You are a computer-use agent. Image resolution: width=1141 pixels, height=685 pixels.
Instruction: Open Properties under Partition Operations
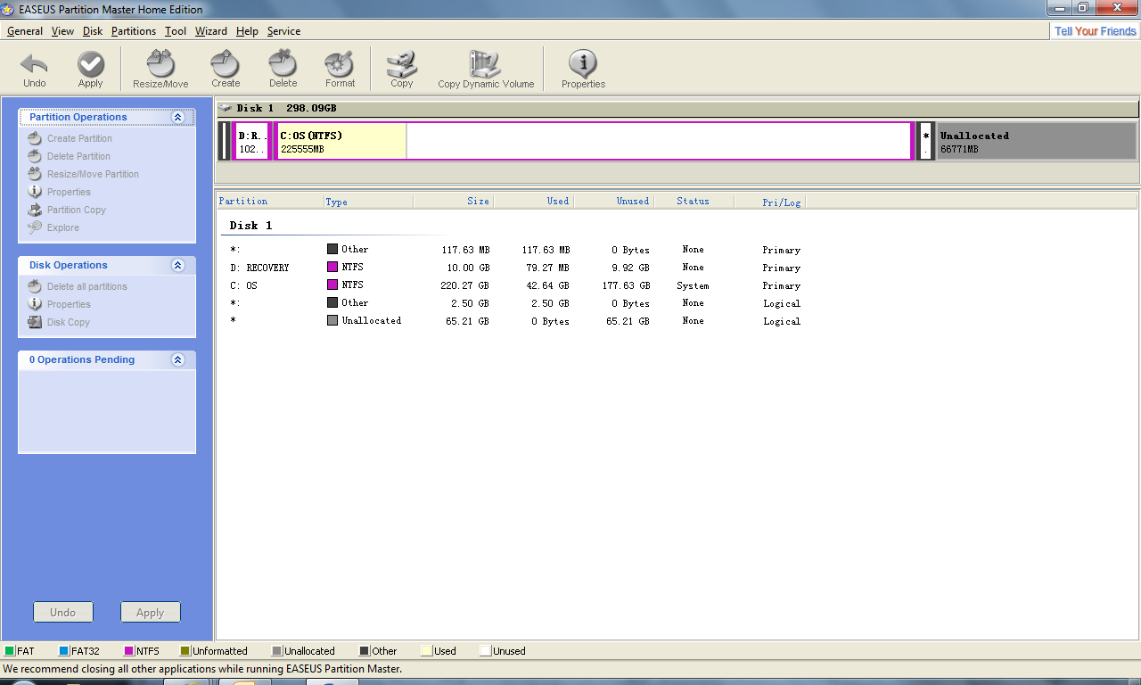coord(69,193)
